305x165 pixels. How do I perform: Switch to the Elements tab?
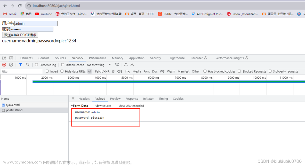(27, 58)
